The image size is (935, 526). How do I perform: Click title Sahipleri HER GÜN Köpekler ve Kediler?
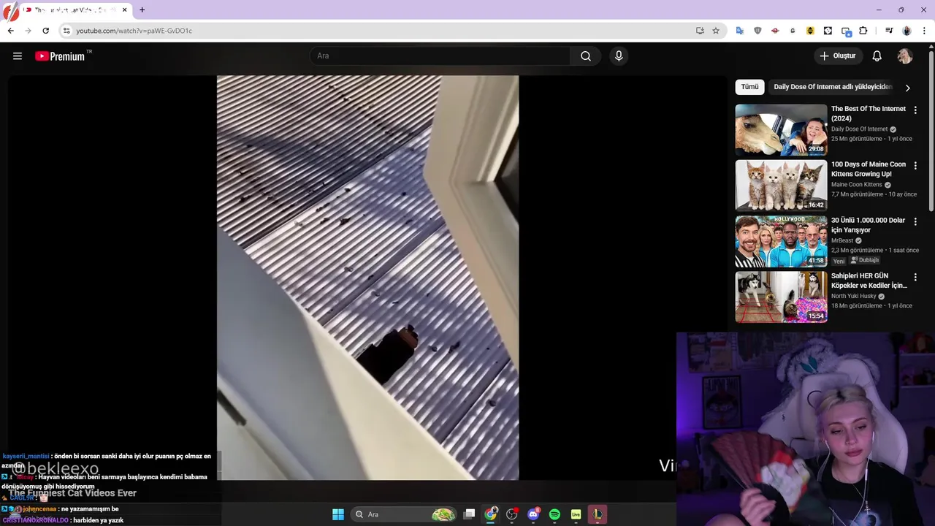tap(869, 281)
